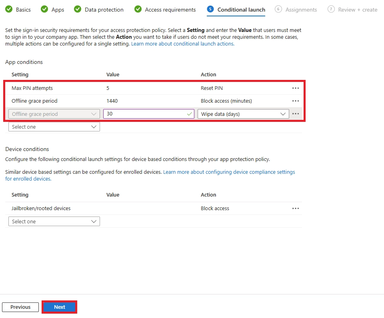Select the Conditional launch tab
This screenshot has height=318, width=384.
tap(236, 10)
